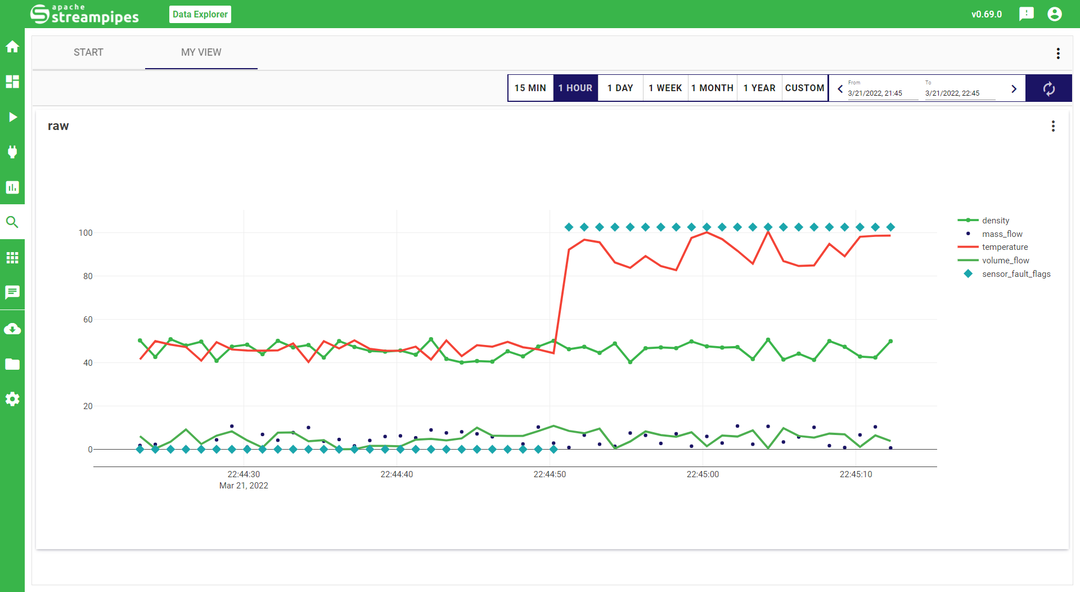Open the Dashboard icon in sidebar
1080x592 pixels.
pos(12,82)
